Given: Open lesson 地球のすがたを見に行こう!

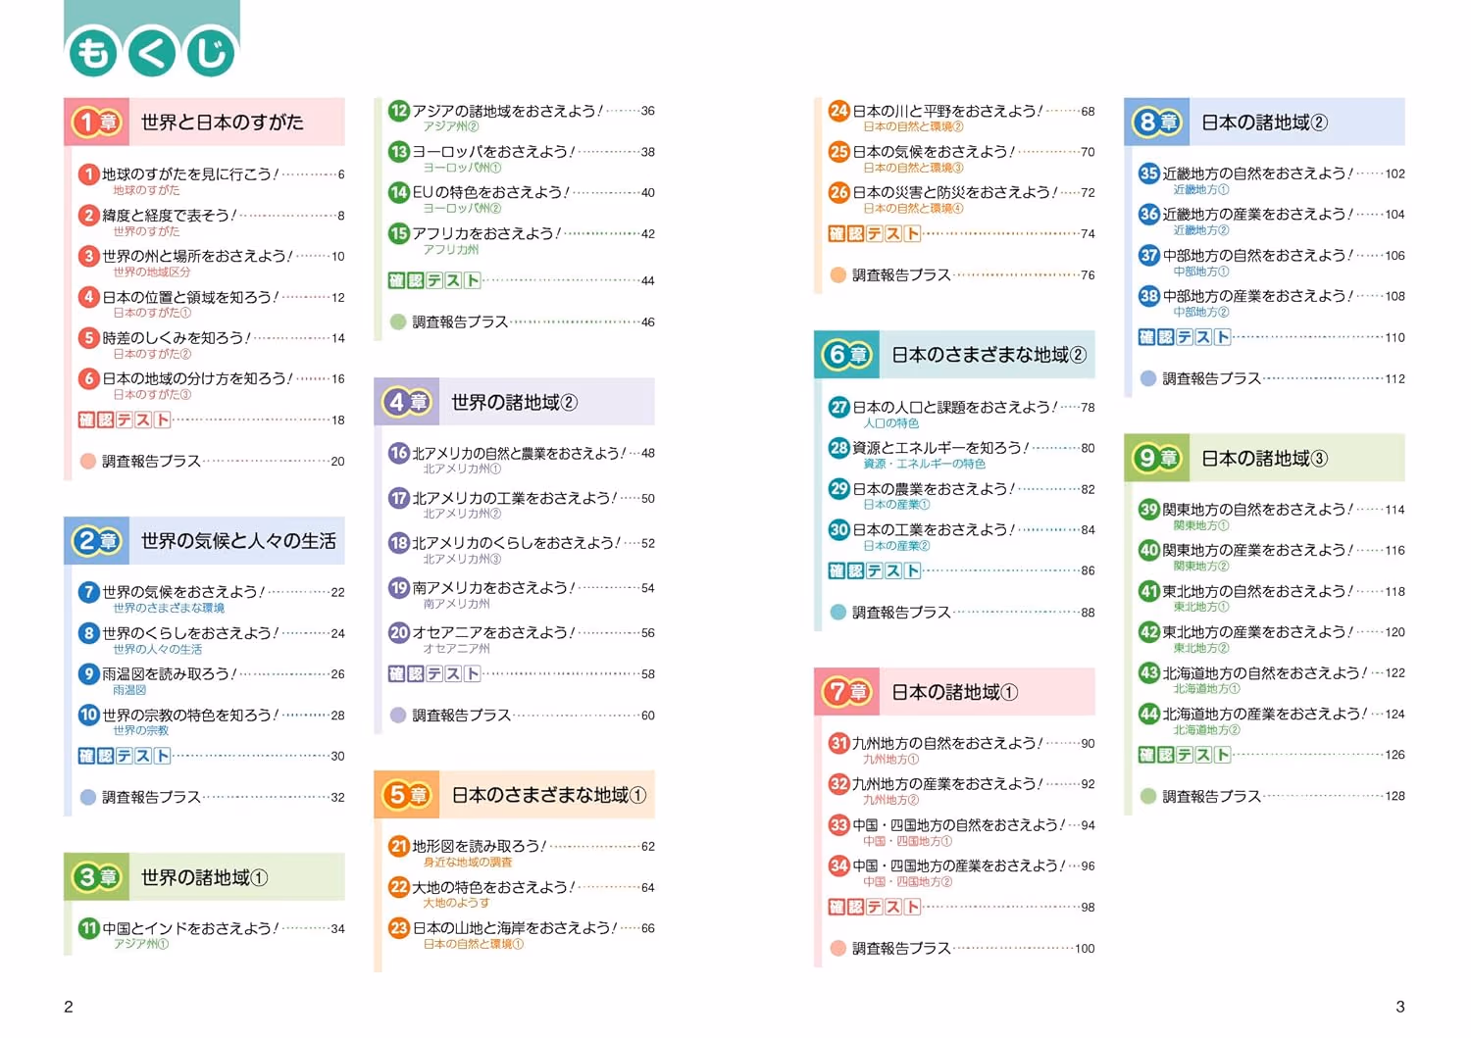Looking at the screenshot, I should tap(190, 174).
